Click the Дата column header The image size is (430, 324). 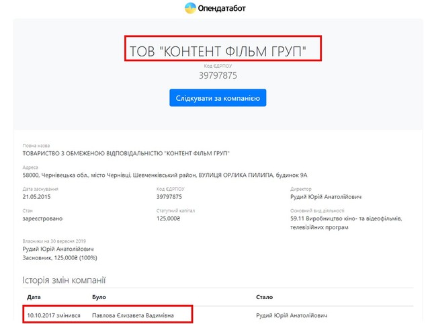coord(34,296)
